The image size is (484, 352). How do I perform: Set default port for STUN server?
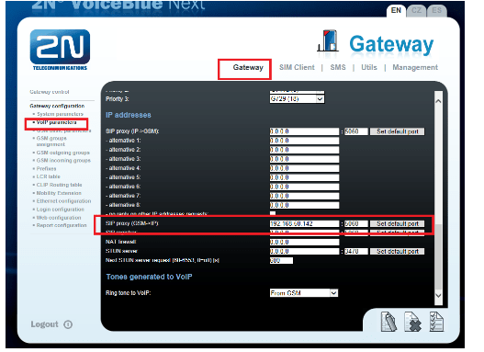(x=398, y=251)
